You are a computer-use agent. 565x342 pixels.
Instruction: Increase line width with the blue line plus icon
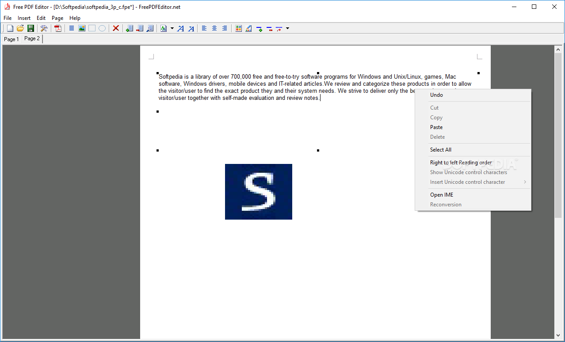click(259, 28)
